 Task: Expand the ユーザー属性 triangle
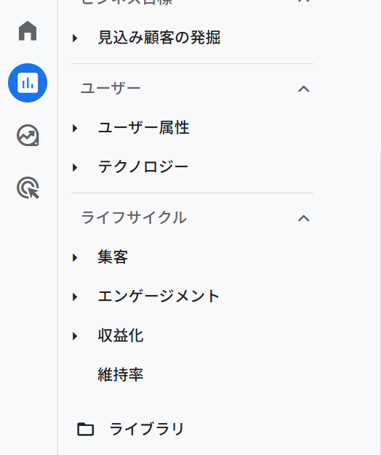[75, 128]
